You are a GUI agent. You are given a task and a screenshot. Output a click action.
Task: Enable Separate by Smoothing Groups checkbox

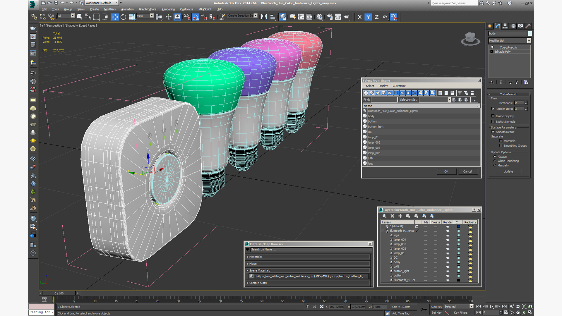[x=501, y=145]
